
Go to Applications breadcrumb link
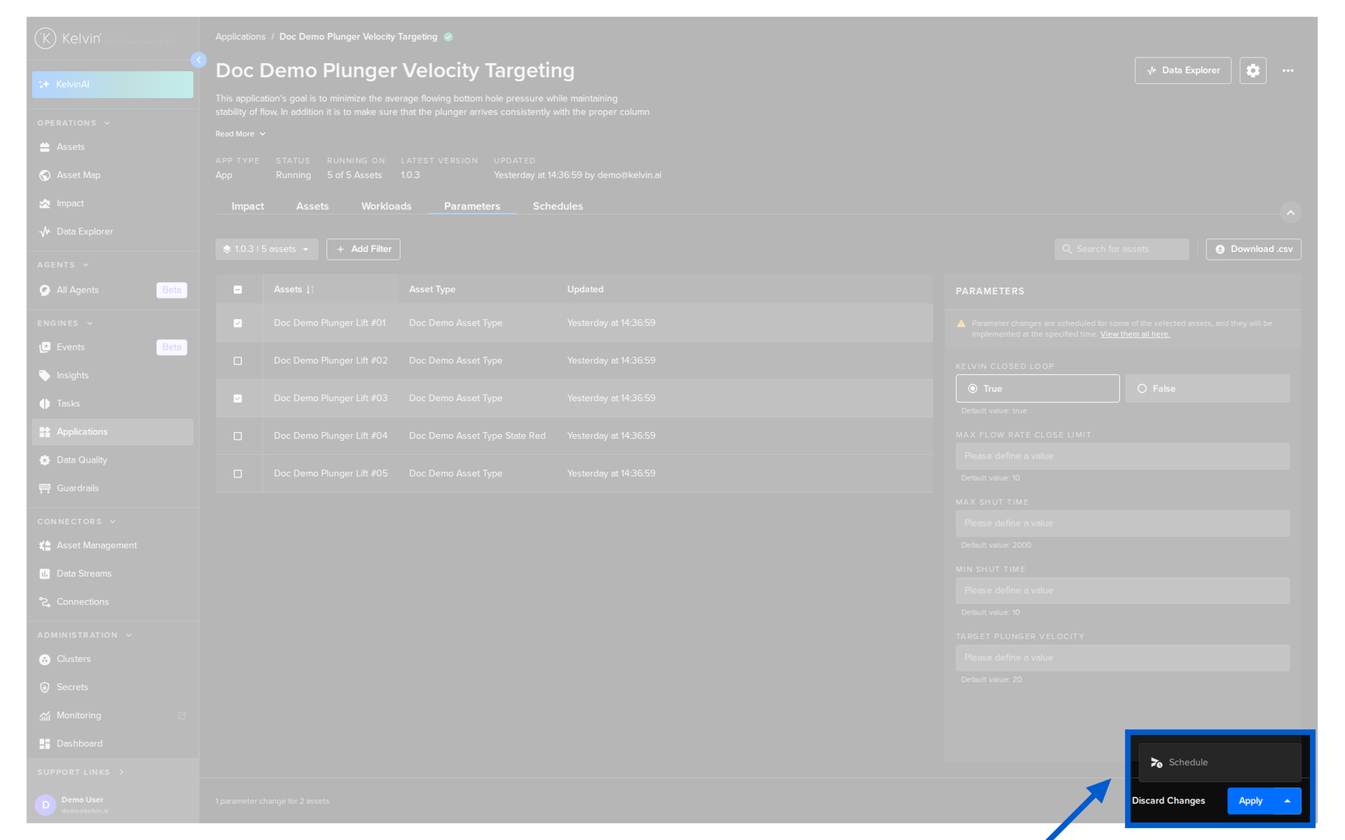[240, 37]
